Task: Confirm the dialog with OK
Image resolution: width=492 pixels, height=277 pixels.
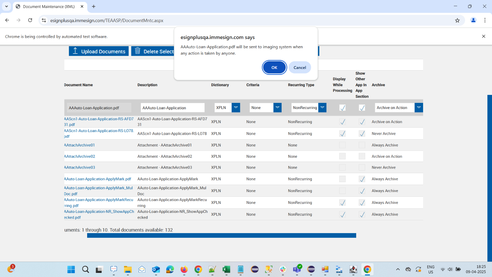Action: tap(274, 68)
